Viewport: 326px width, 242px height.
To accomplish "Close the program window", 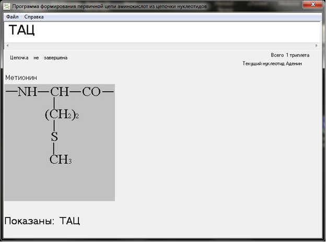I will coord(312,4).
